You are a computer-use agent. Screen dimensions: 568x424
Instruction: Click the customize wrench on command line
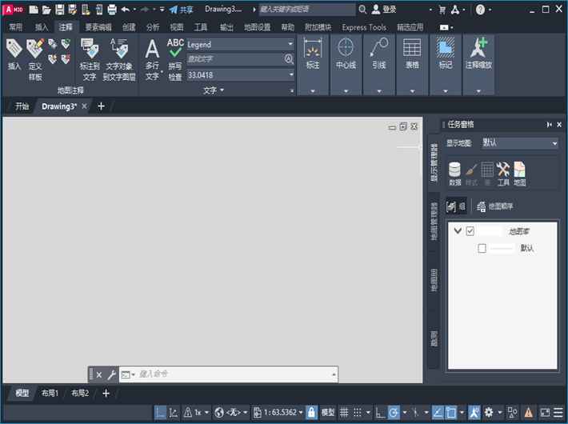pyautogui.click(x=111, y=374)
